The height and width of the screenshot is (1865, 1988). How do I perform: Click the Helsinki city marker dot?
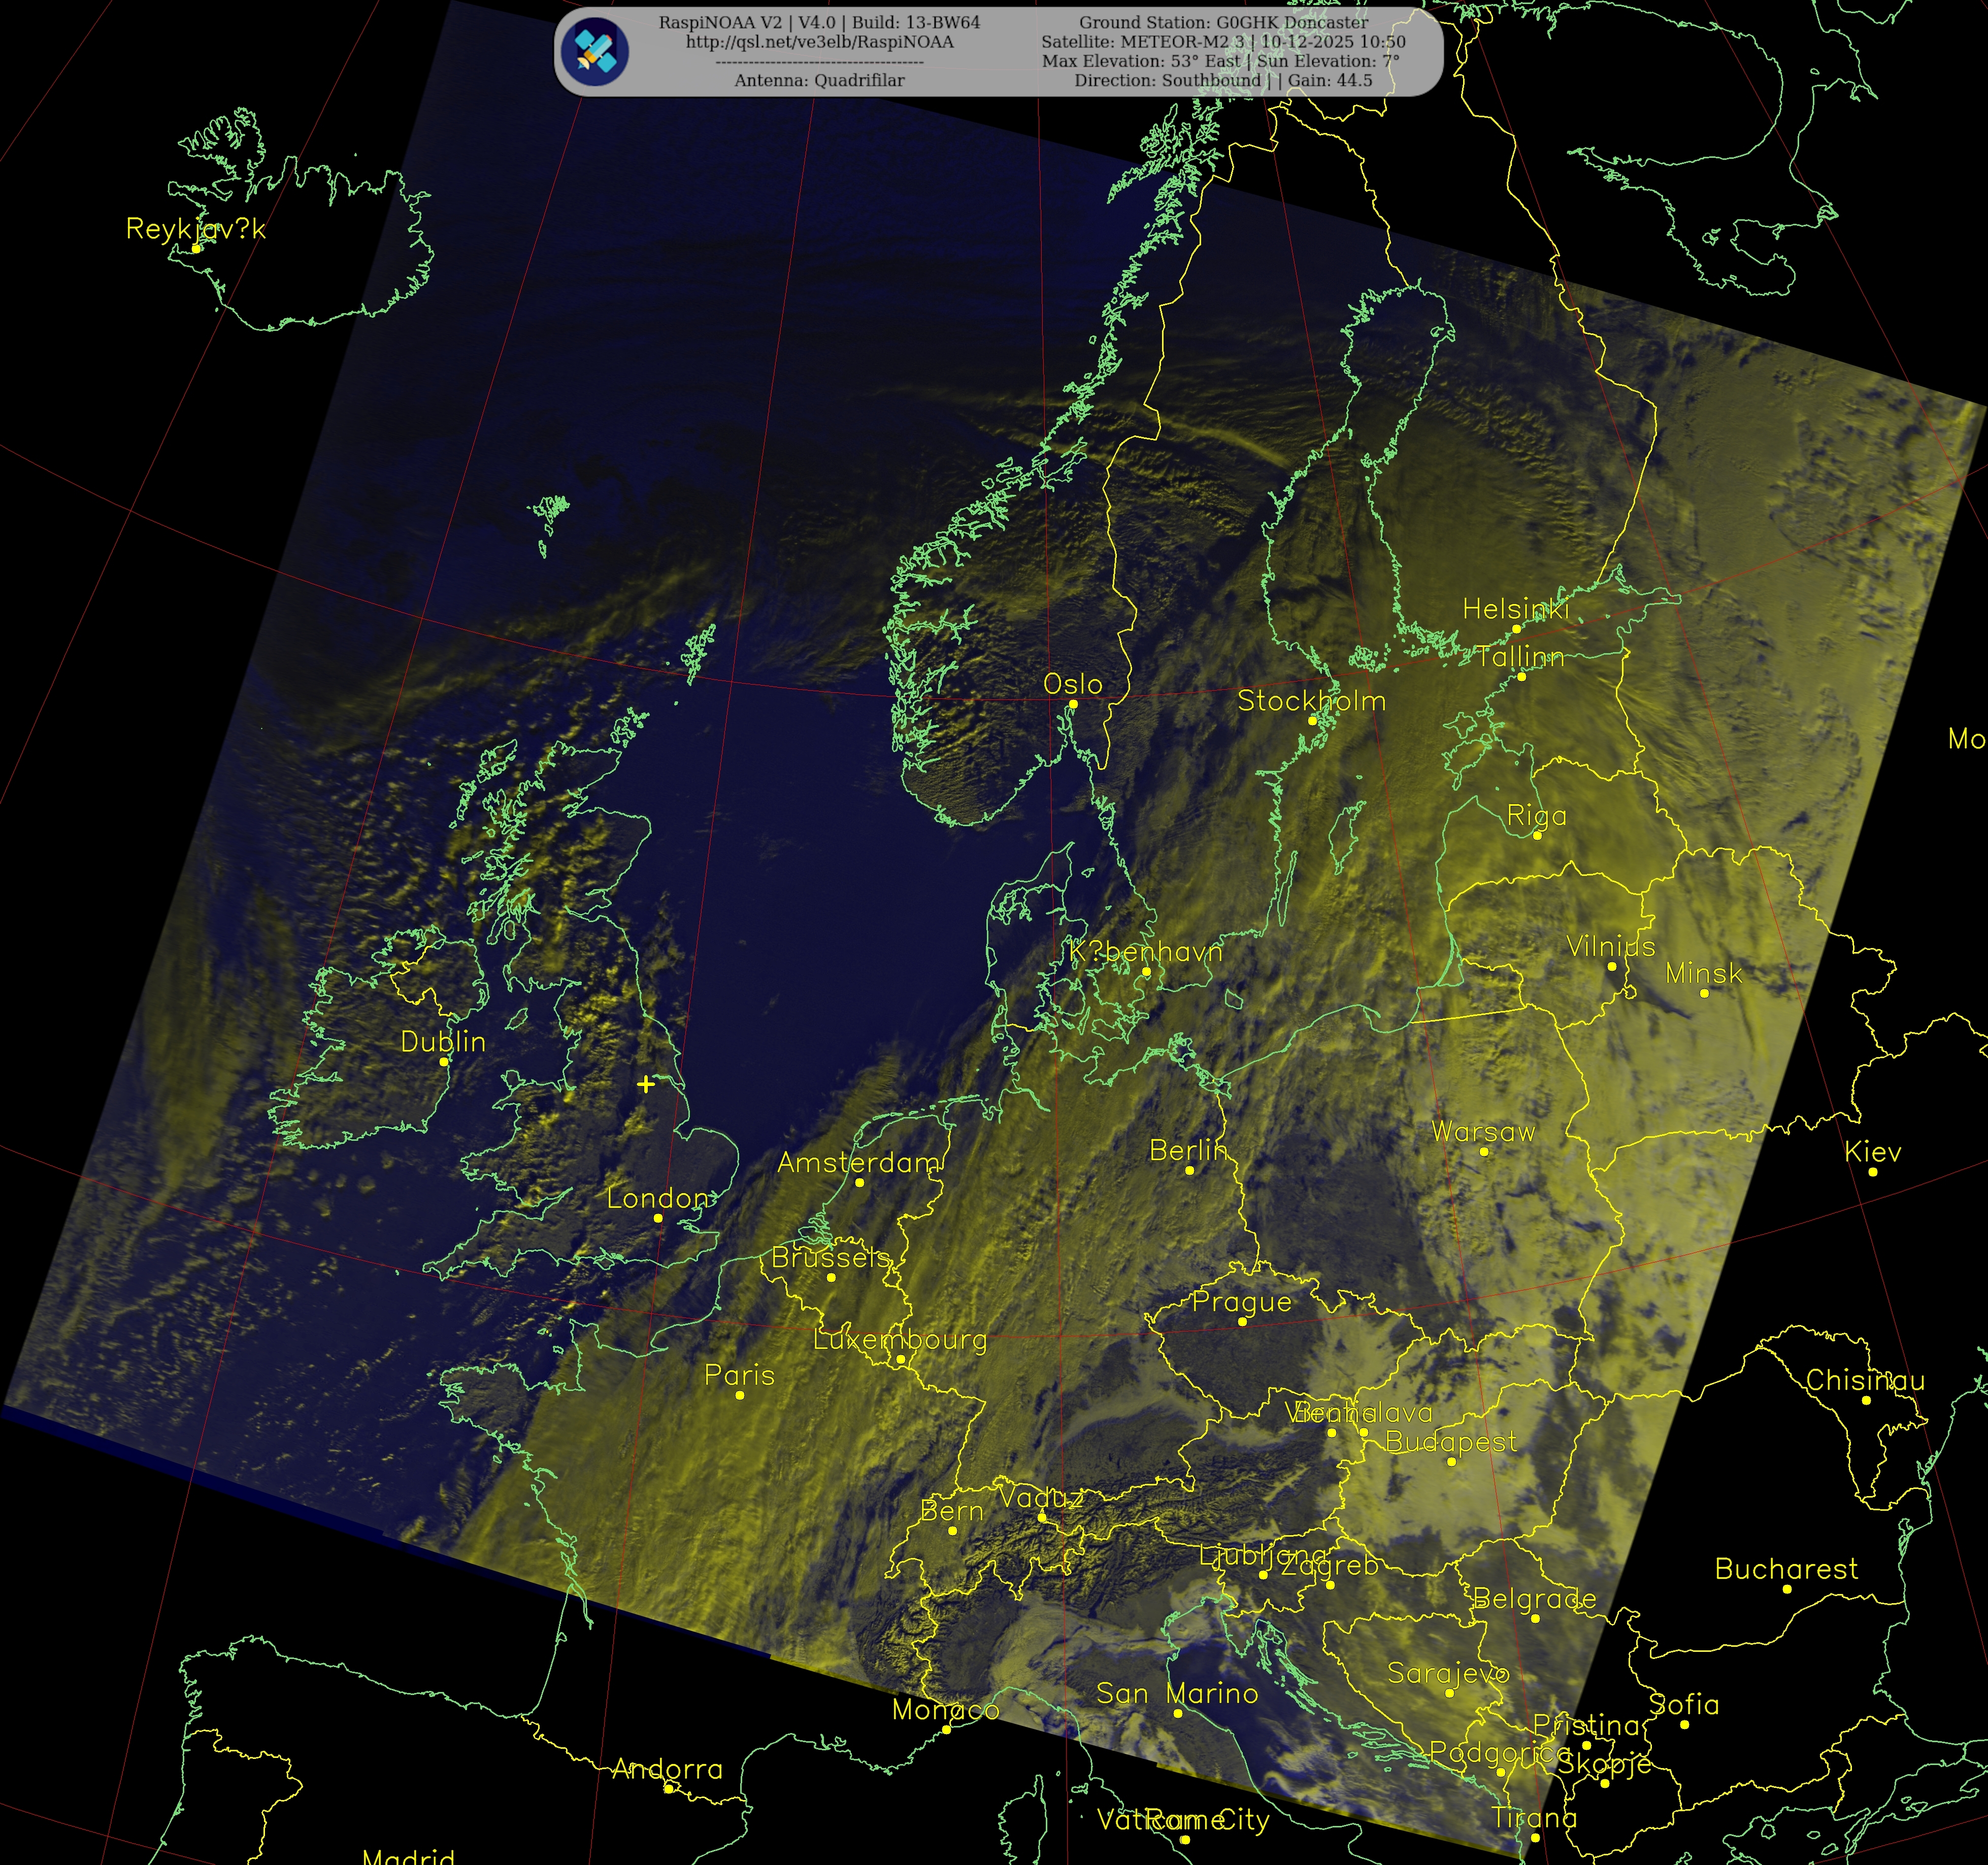(x=1516, y=629)
